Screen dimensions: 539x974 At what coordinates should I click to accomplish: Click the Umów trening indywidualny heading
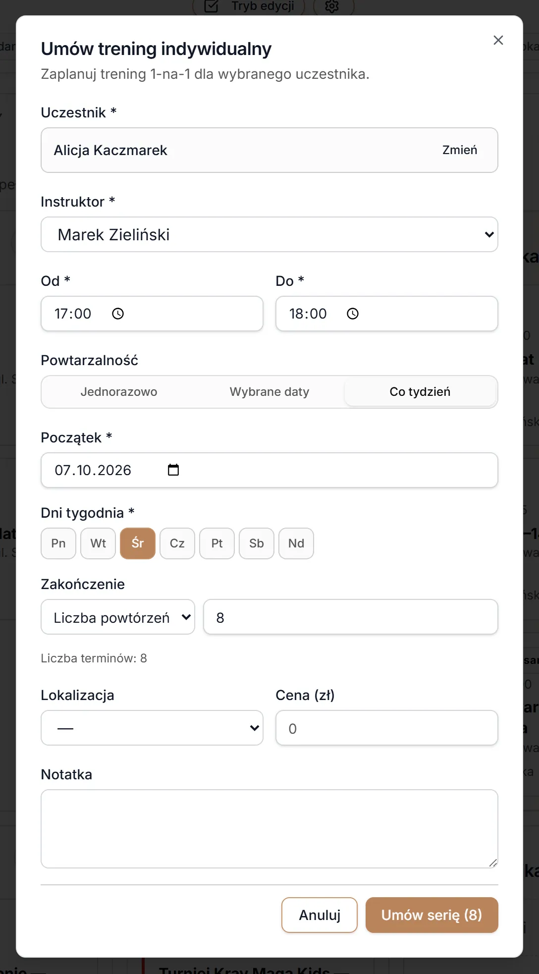tap(156, 49)
